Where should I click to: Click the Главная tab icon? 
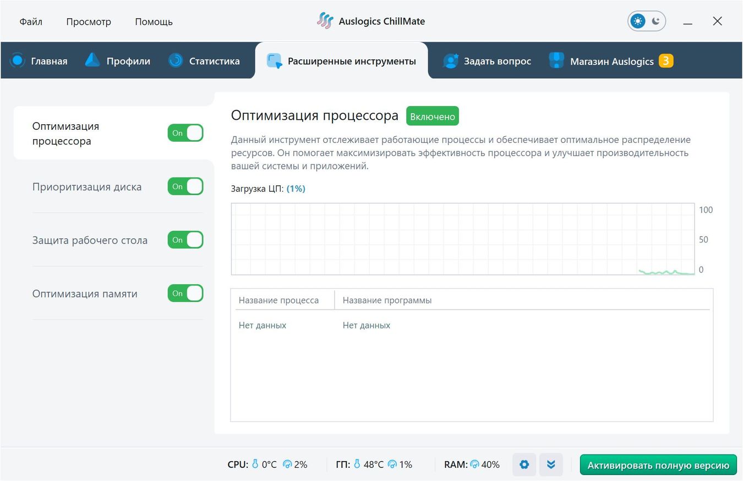(x=18, y=60)
